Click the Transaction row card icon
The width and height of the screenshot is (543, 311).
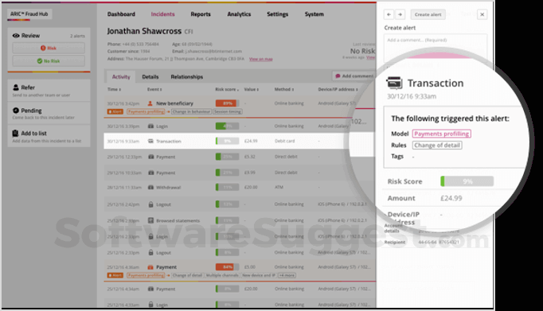150,141
